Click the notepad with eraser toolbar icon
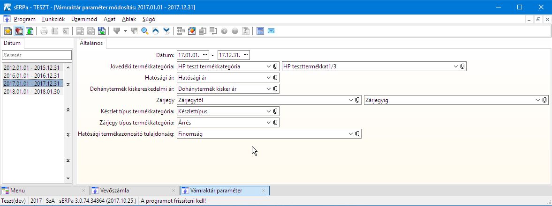 [192, 31]
